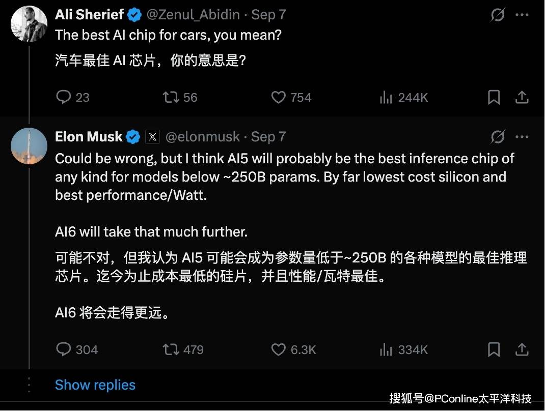
Task: Open Grok icon on Elon Musk's tweet
Action: click(498, 137)
